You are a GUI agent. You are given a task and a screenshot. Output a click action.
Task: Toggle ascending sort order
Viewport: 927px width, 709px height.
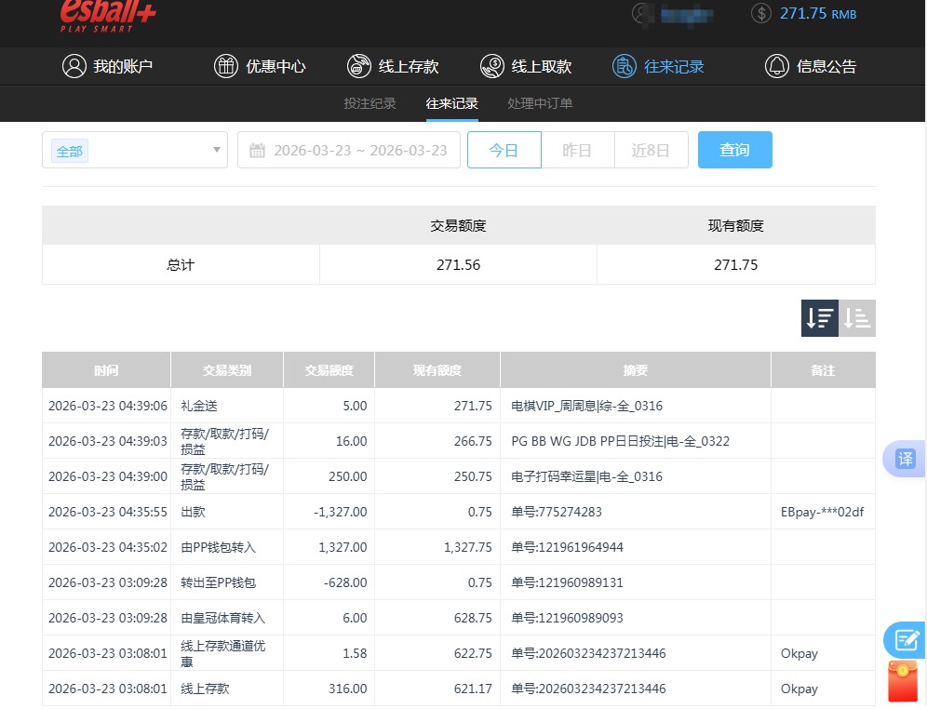[x=856, y=317]
